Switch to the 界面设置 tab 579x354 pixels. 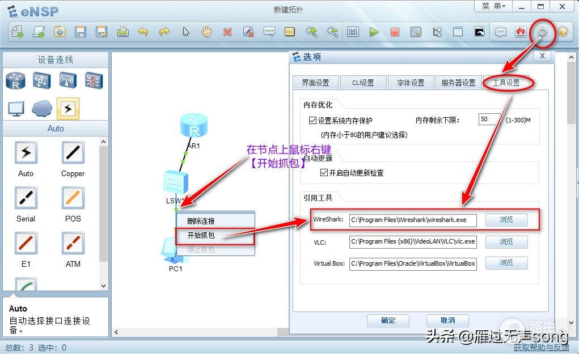pos(316,83)
